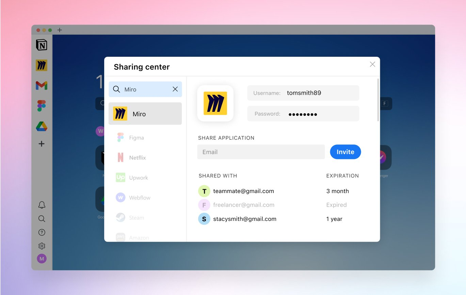
Task: Add a new app with sidebar plus
Action: [42, 144]
